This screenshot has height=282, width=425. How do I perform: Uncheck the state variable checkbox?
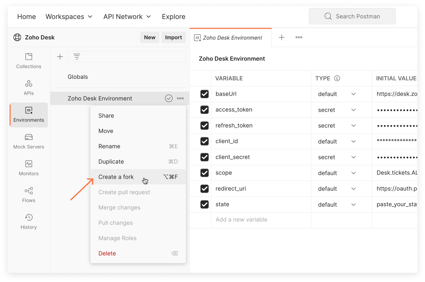[204, 204]
